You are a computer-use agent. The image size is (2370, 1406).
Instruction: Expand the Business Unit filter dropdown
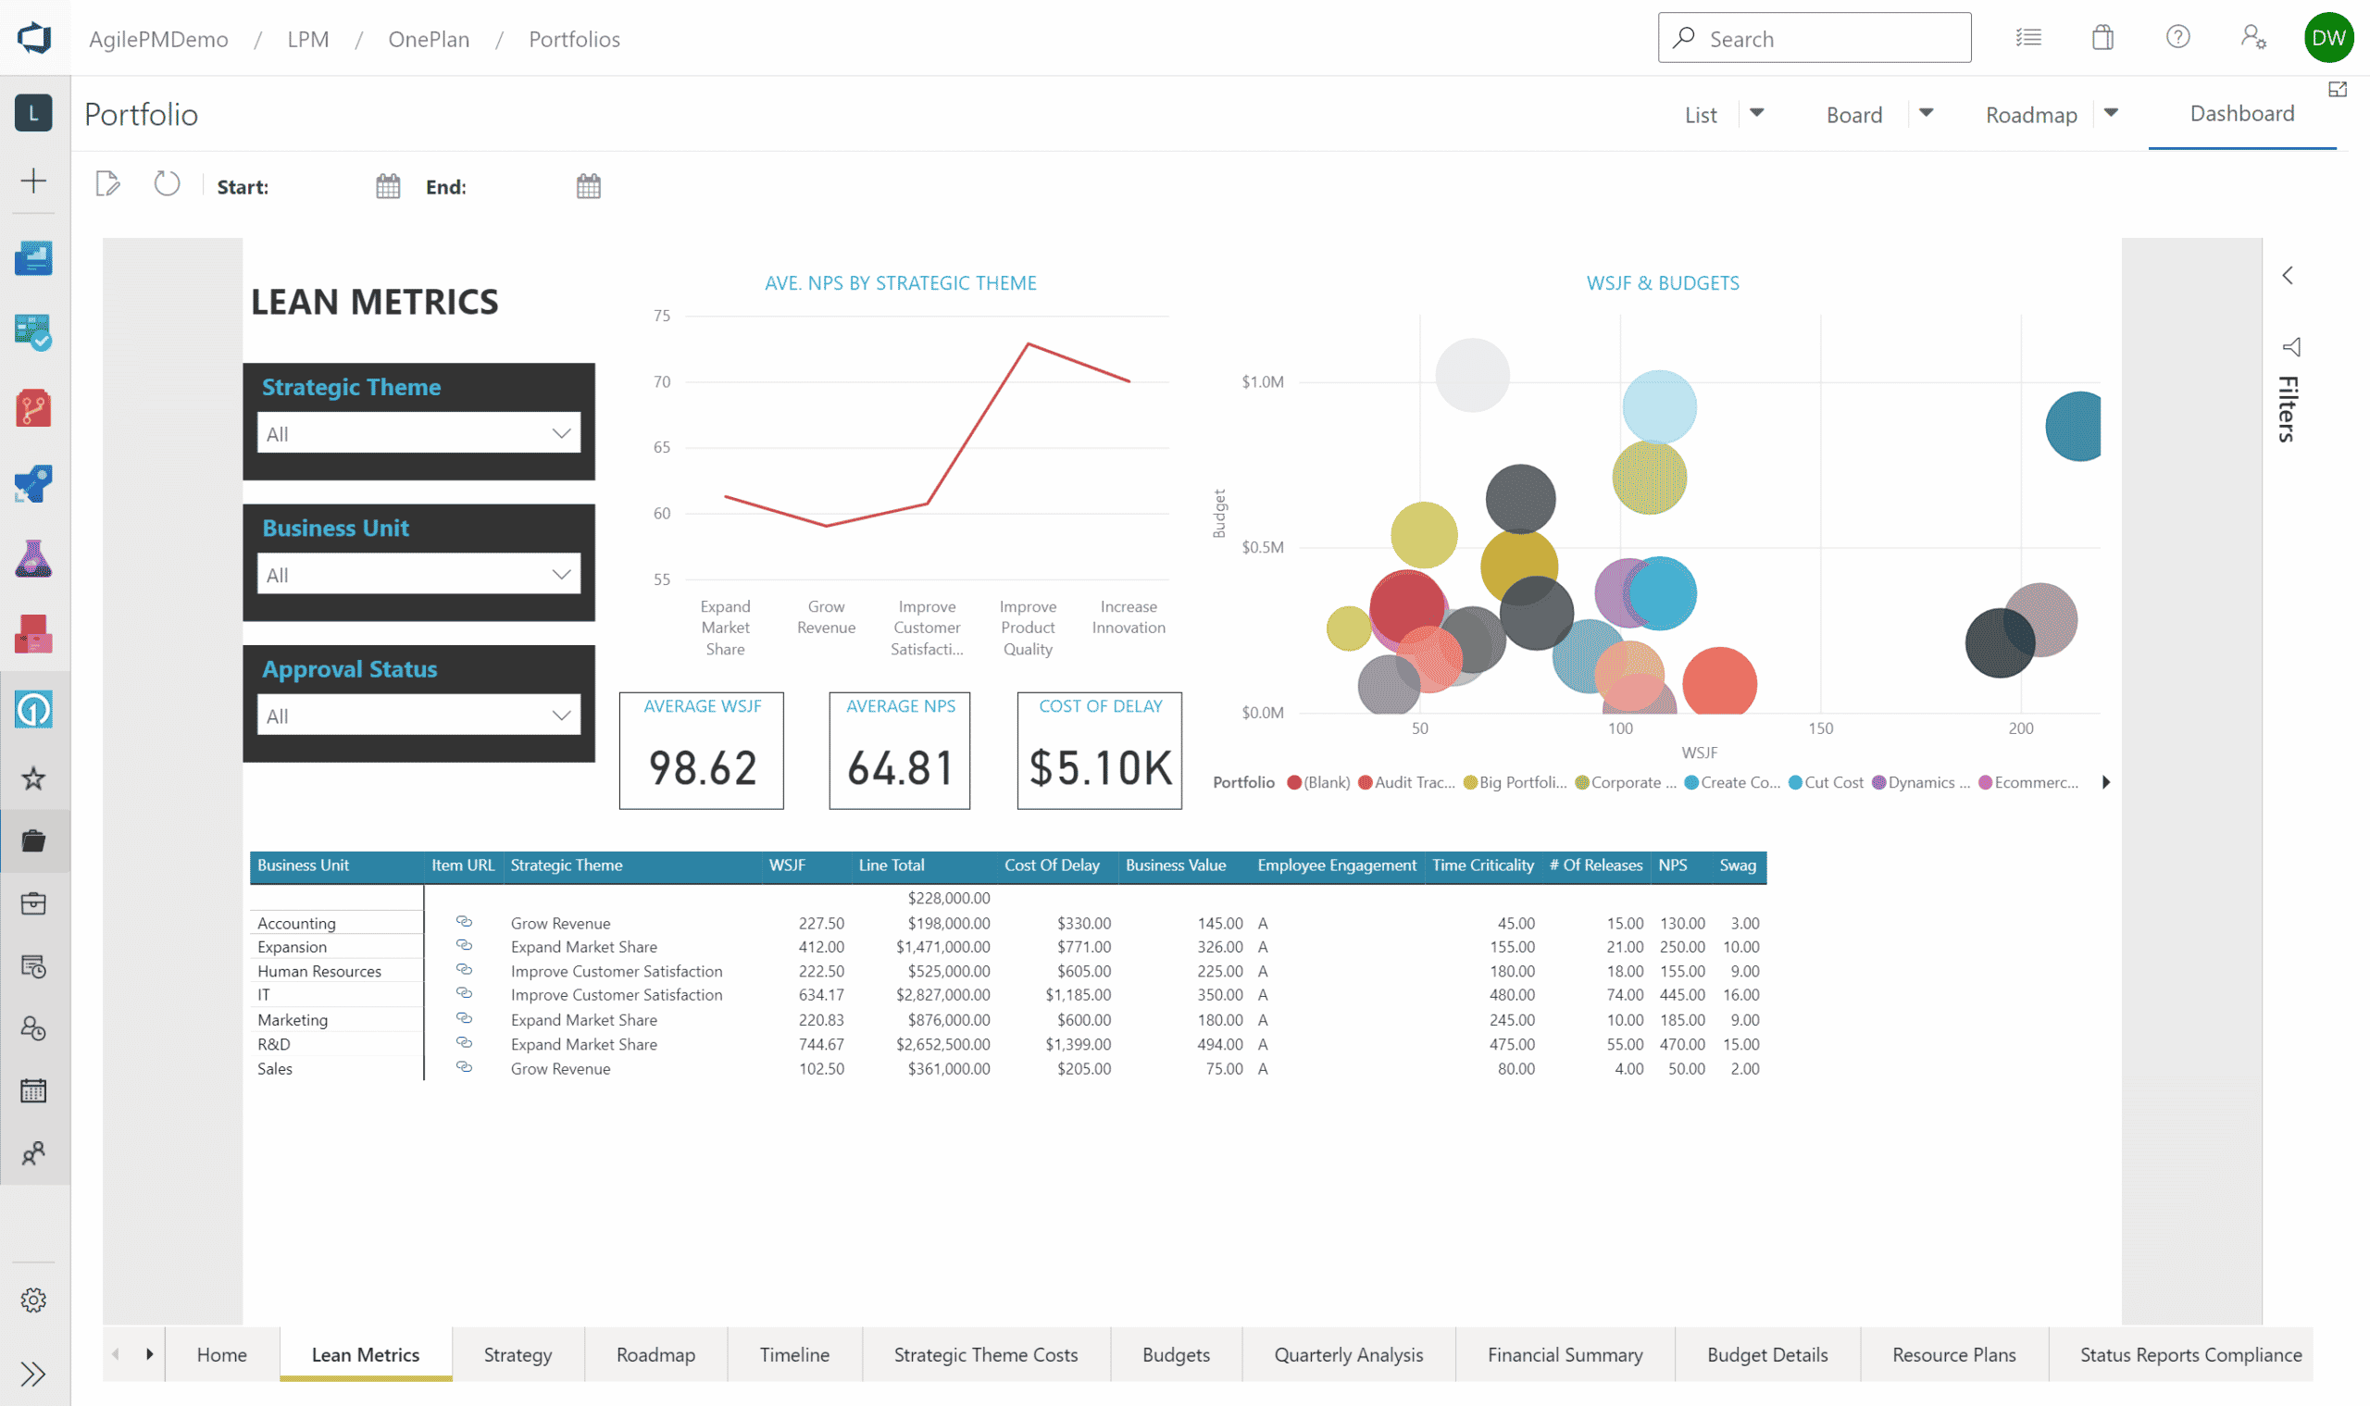pyautogui.click(x=561, y=575)
